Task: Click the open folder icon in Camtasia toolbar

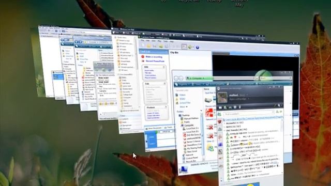Action: [148, 46]
